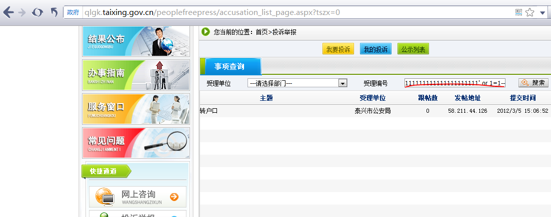Open the 请选择部门 department dropdown
The image size is (551, 217).
(297, 83)
